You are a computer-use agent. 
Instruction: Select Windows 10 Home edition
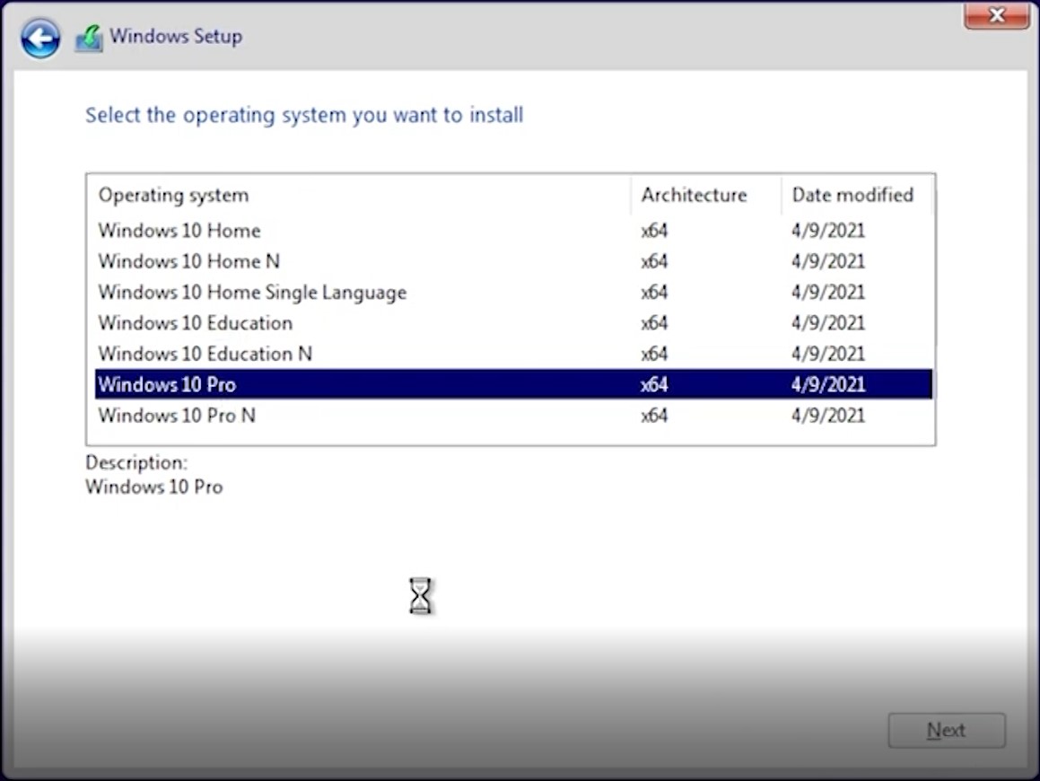(x=513, y=230)
